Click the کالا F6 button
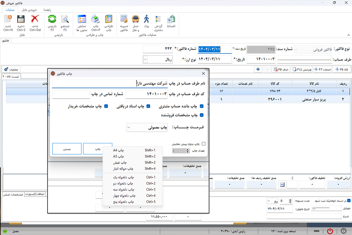Screen dimensions: 352x235 (x=341, y=69)
